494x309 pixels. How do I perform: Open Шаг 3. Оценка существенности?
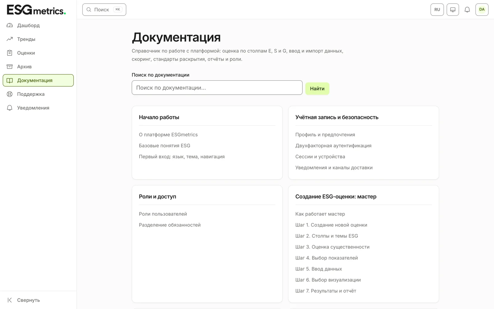(x=333, y=247)
